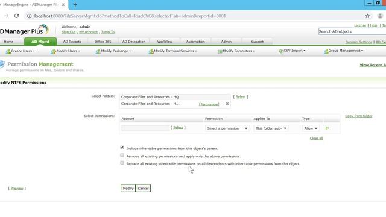
Task: Click the Jump To link
Action: click(108, 32)
